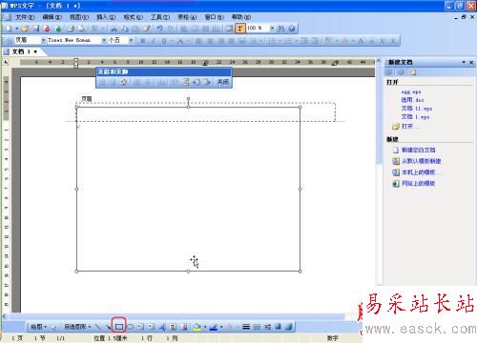Click the New document icon

pos(9,29)
